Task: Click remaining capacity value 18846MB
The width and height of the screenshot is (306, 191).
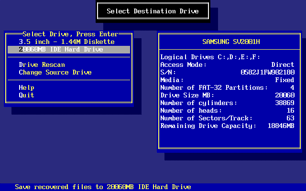Action: click(x=281, y=126)
